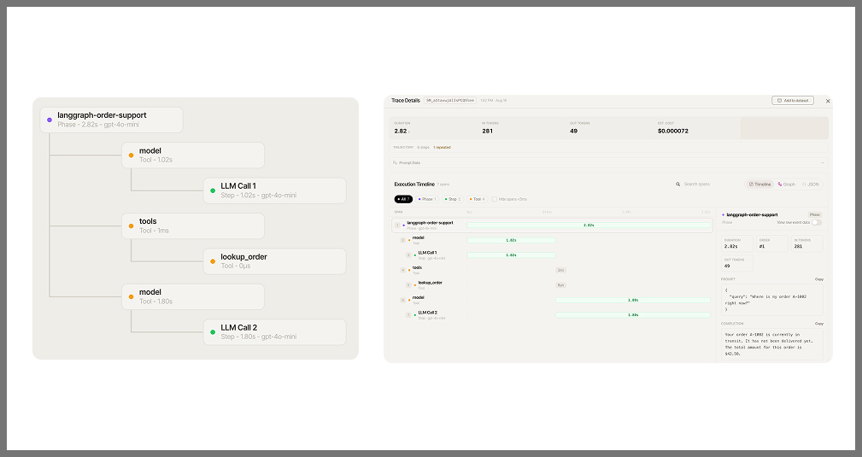Close the Trace Details panel

[828, 101]
